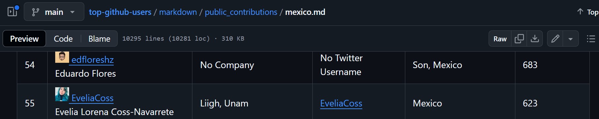Click the EveliaCoss avatar image

click(62, 94)
